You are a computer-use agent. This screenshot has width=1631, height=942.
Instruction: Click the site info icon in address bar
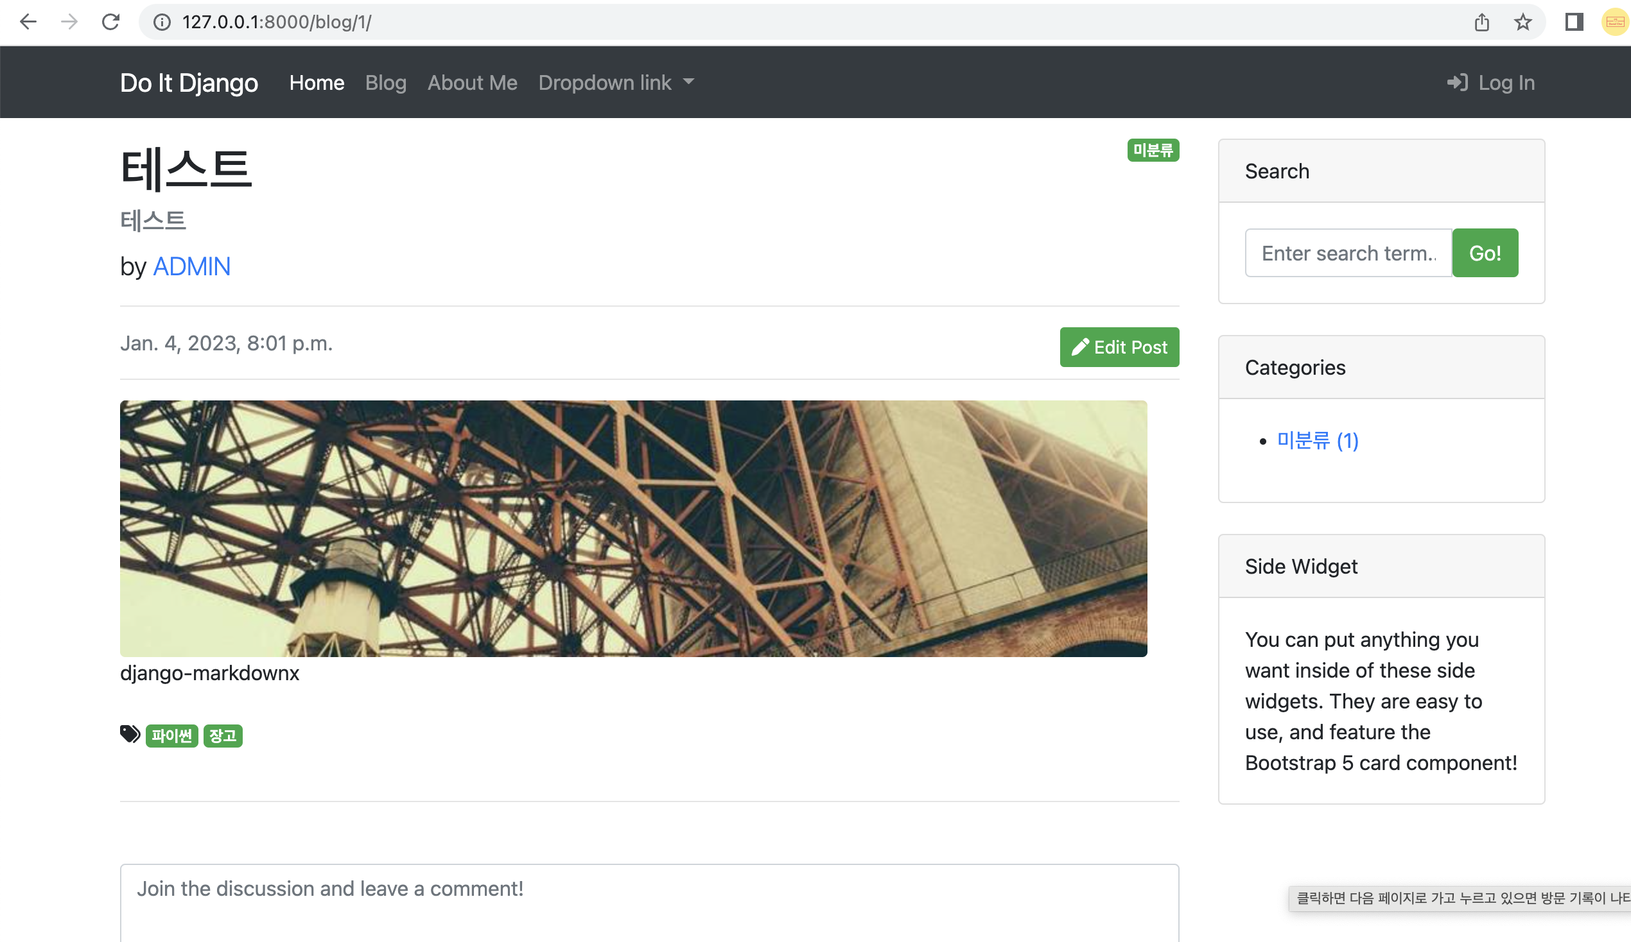[x=162, y=22]
